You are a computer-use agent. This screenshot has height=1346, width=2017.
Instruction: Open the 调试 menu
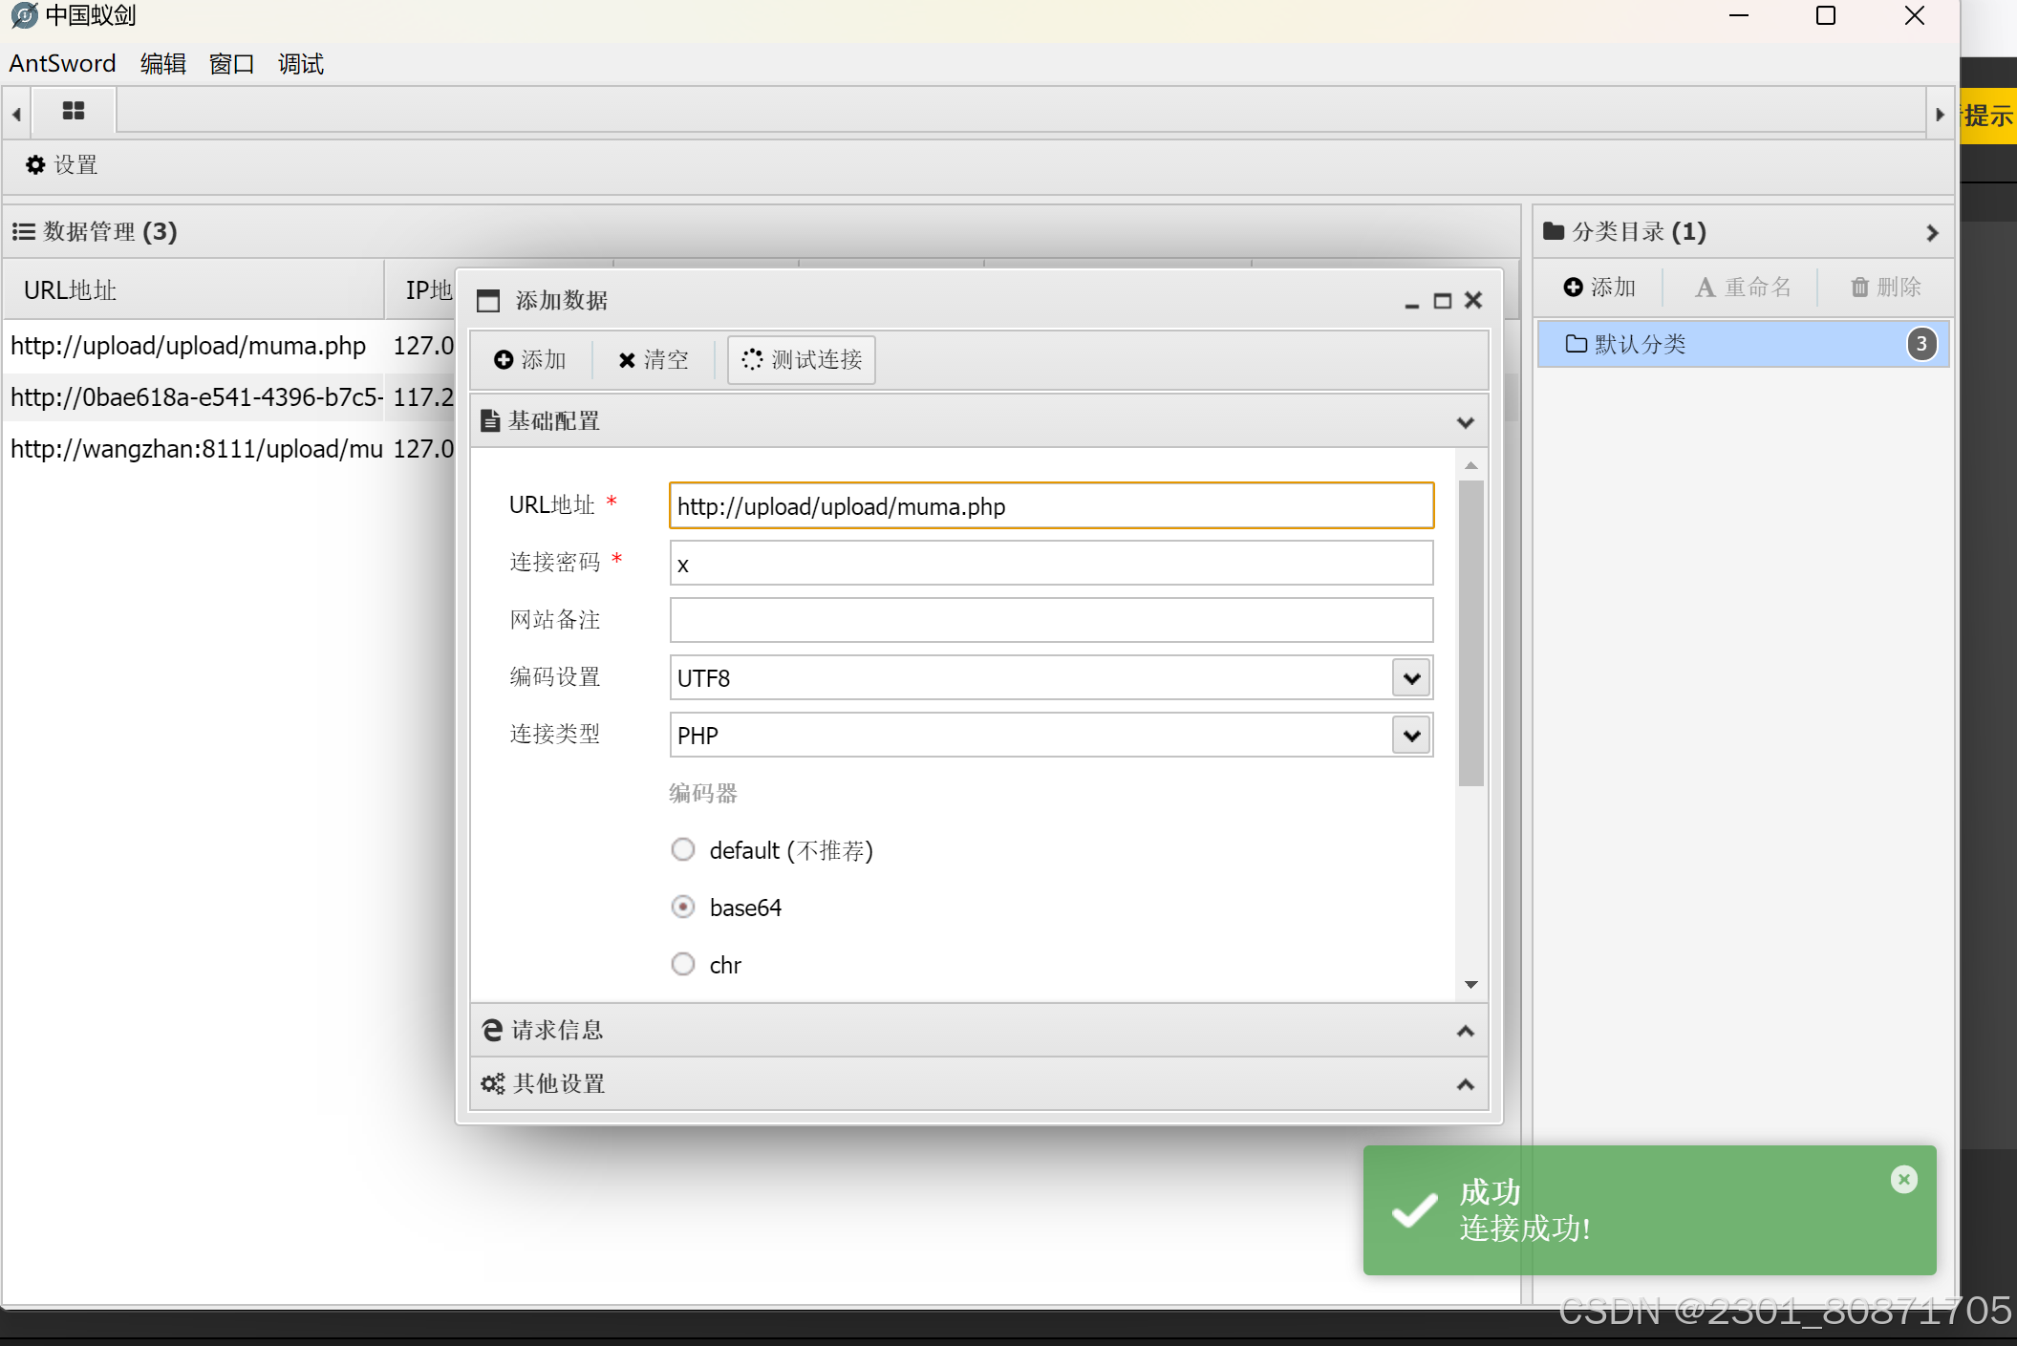300,64
